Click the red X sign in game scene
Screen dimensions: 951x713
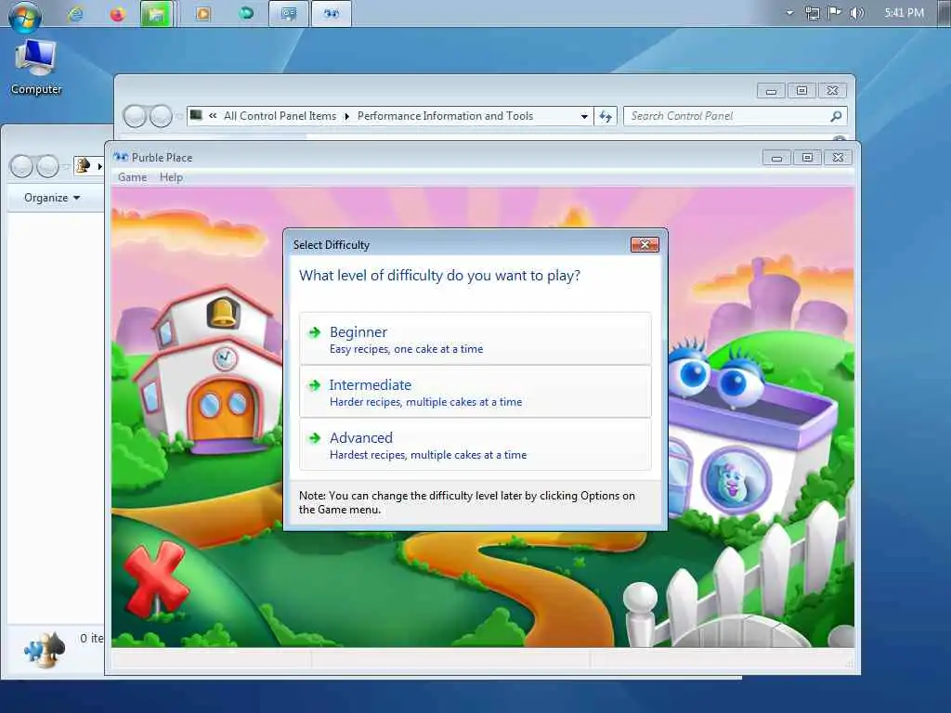155,577
